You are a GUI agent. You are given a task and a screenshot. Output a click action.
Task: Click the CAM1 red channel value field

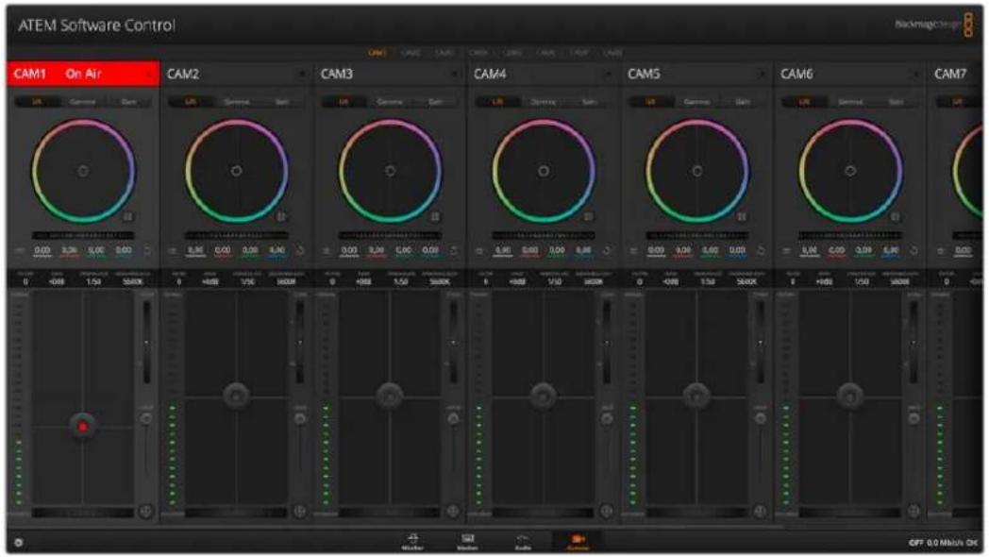tap(70, 251)
